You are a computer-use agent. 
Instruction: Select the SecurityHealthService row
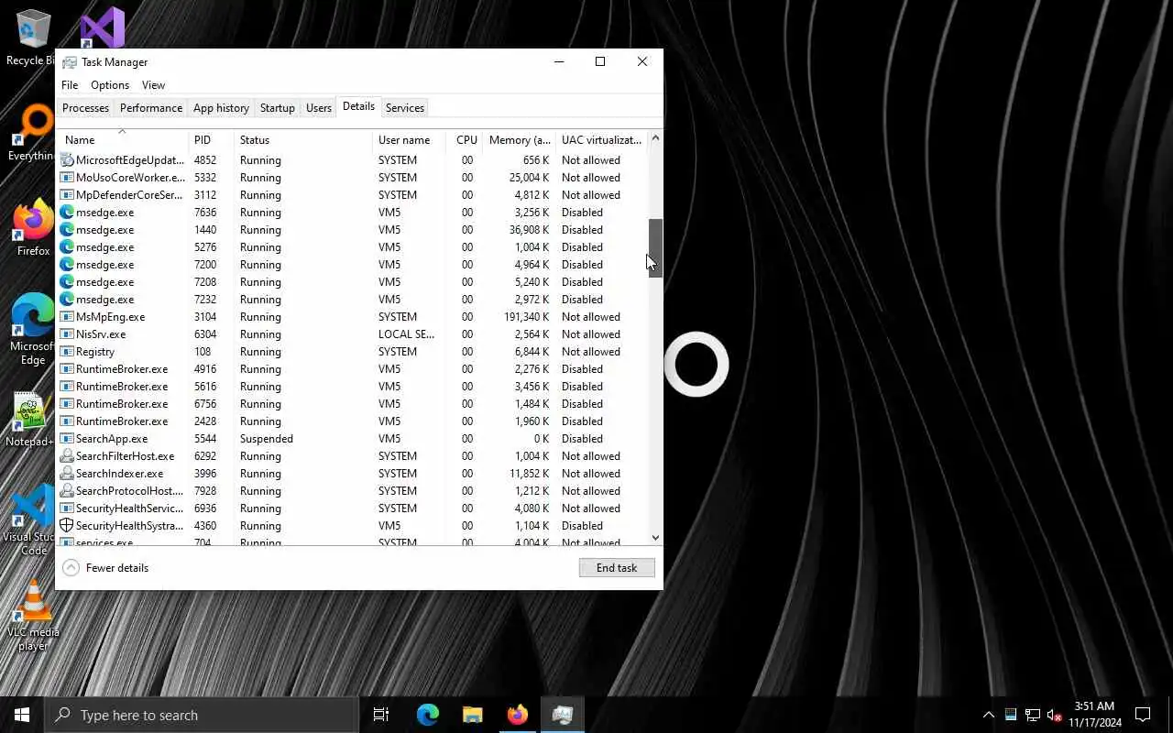click(353, 509)
